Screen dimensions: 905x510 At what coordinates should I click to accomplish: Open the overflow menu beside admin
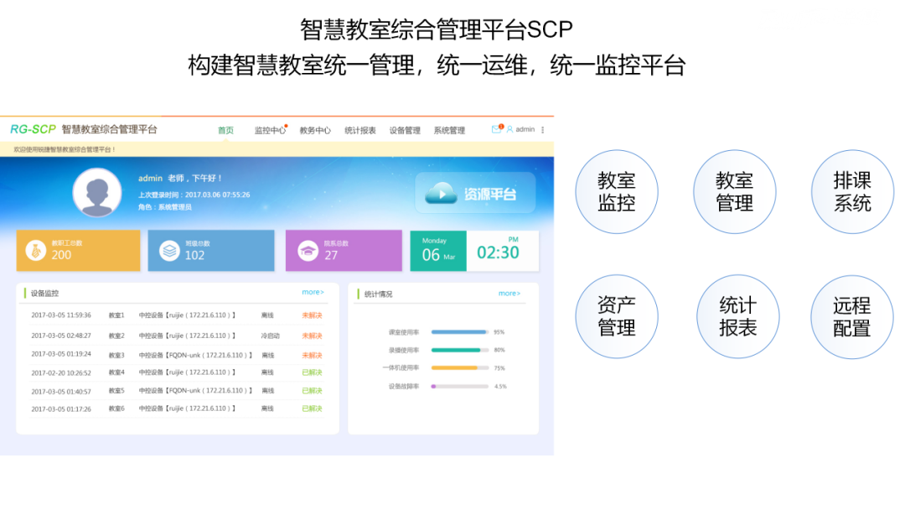click(543, 129)
